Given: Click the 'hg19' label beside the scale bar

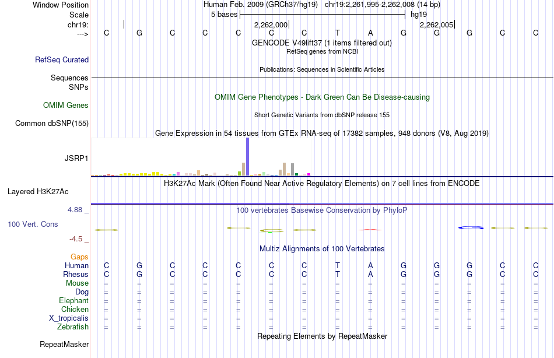Looking at the screenshot, I should [419, 15].
